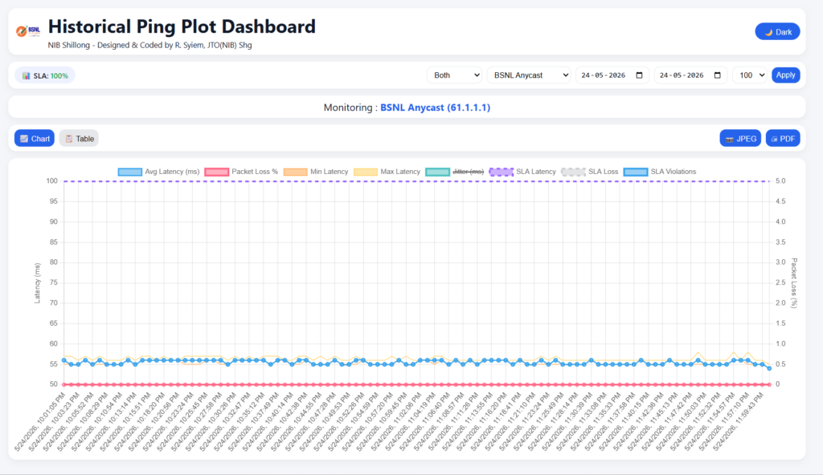Click the first Packet Loss data point
Screen dimensions: 823x475
click(x=64, y=384)
